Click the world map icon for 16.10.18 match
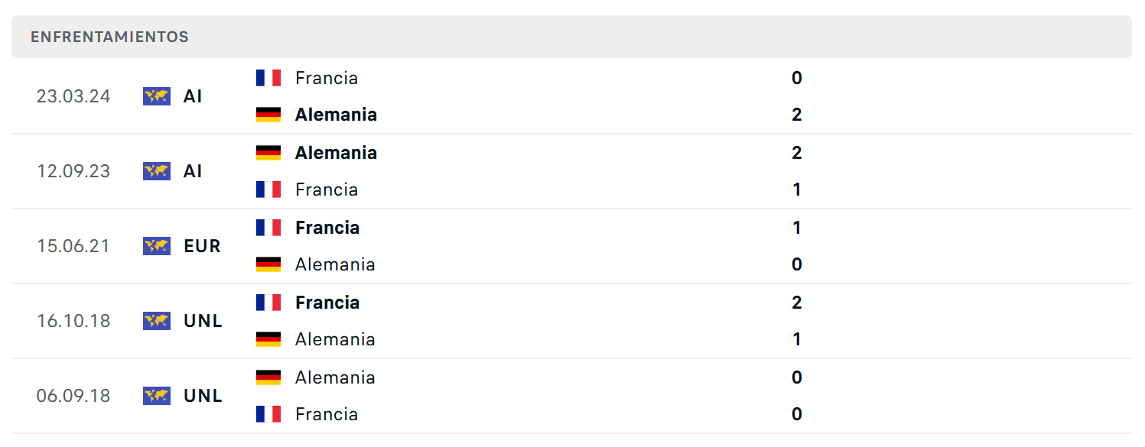 (x=157, y=321)
